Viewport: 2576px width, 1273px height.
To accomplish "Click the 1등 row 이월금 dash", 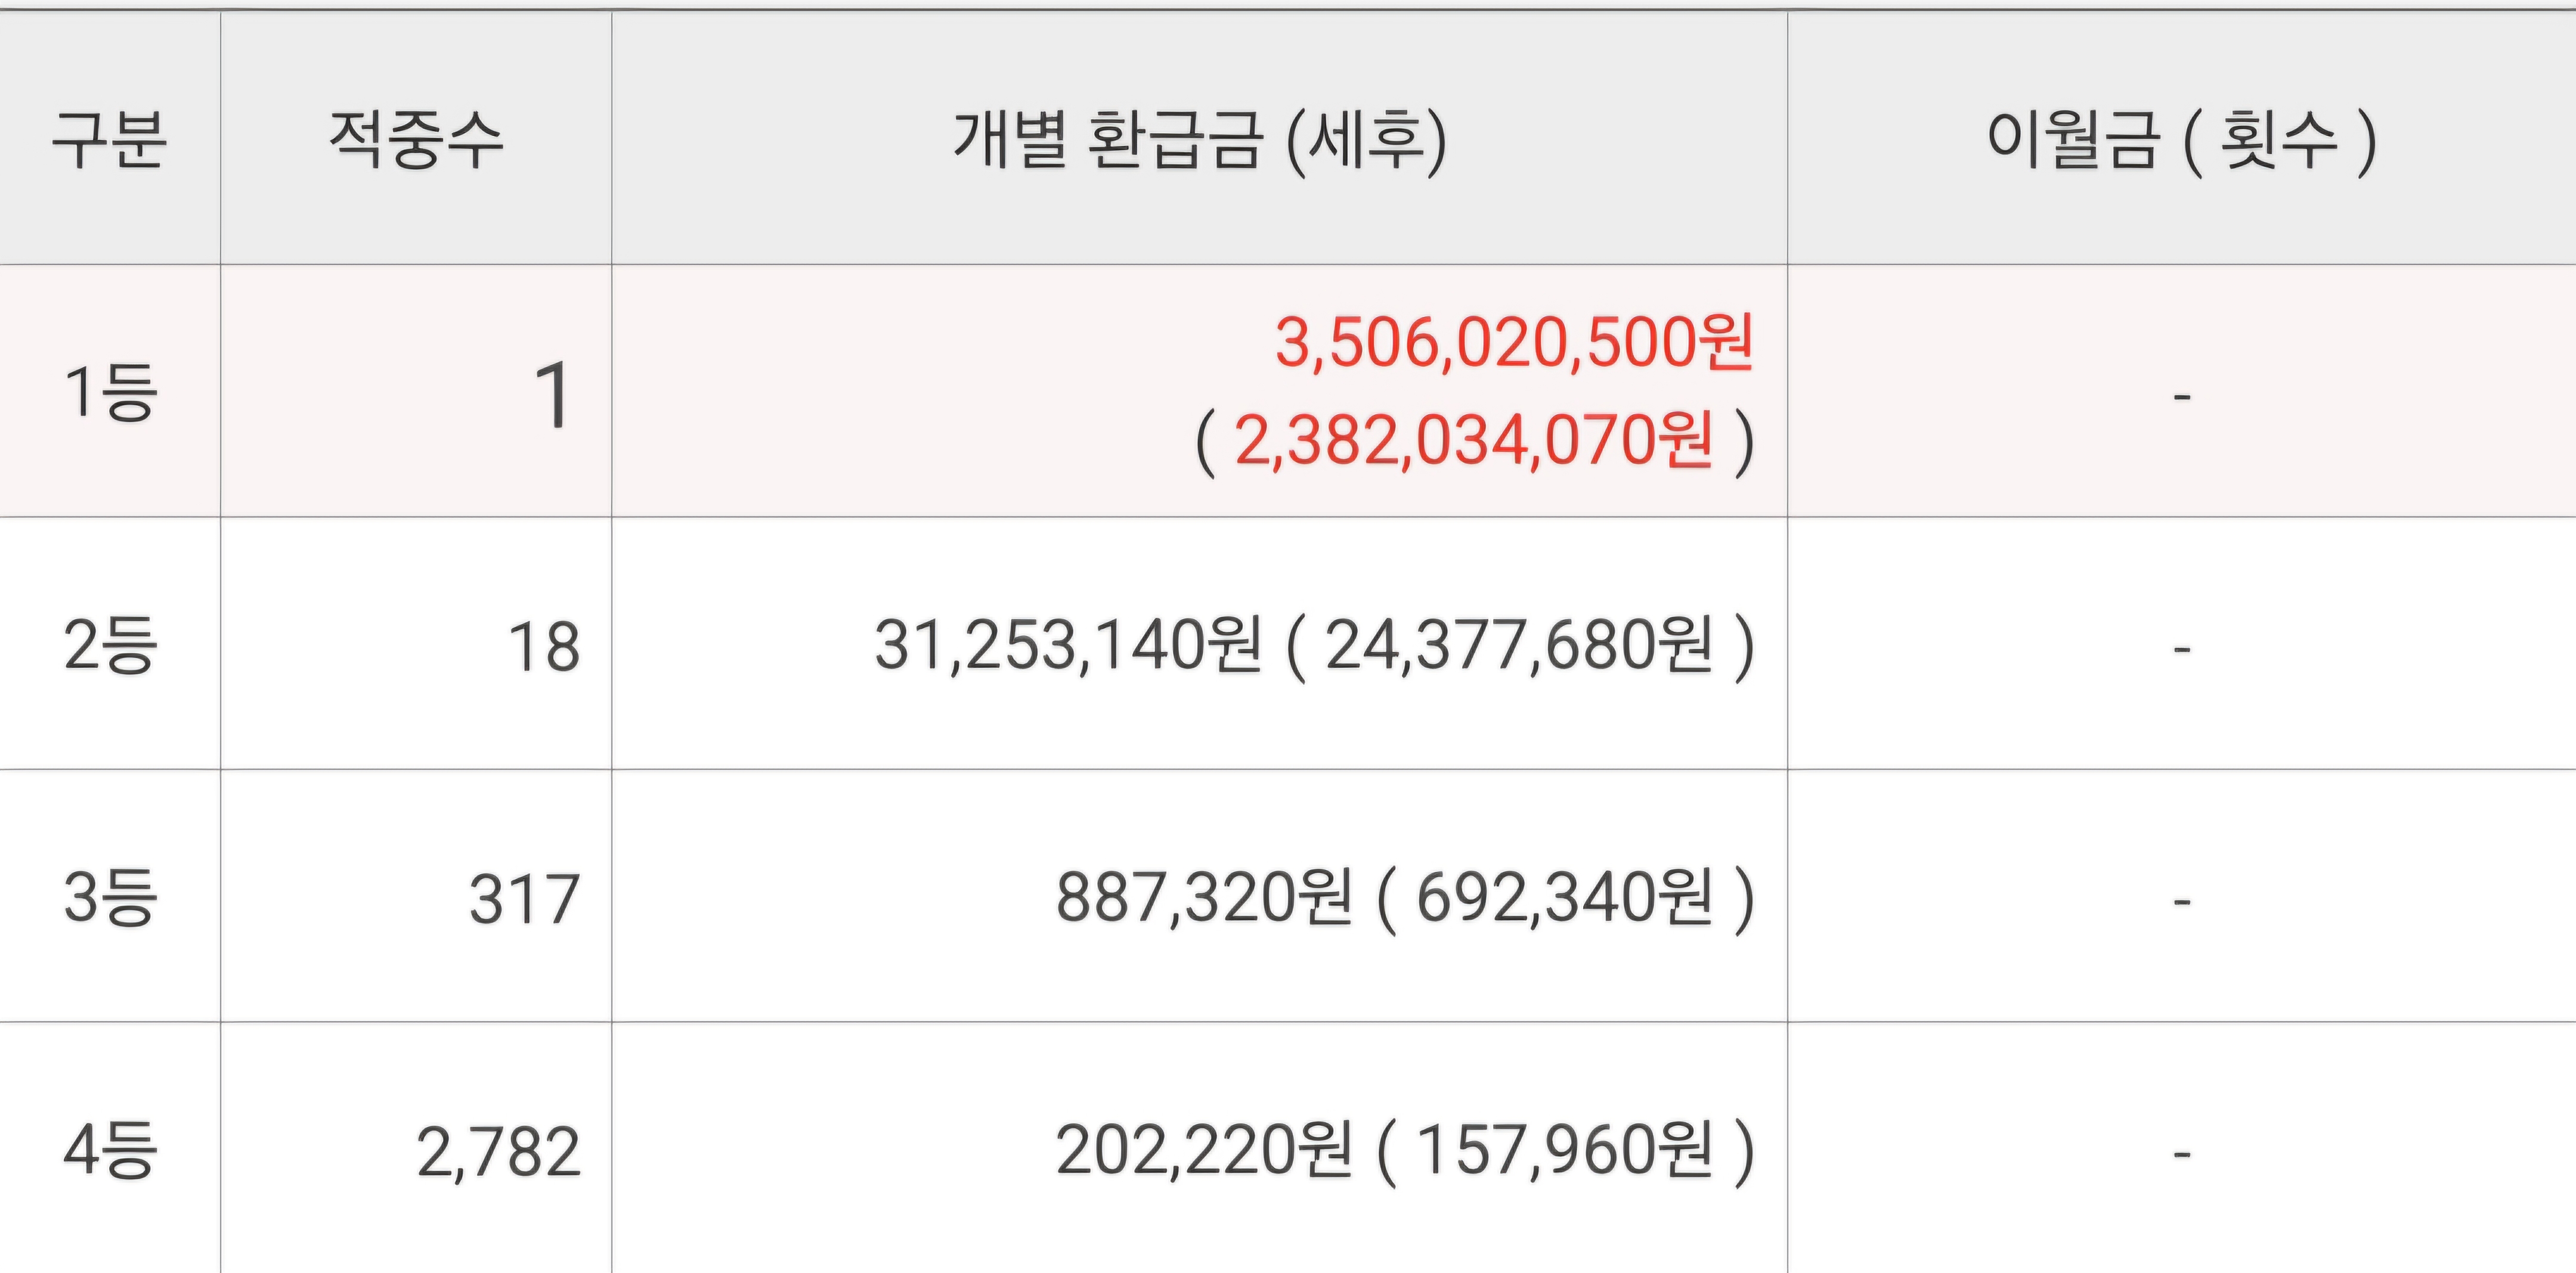I will point(2181,397).
